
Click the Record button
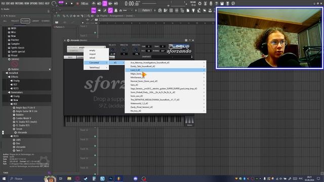[x=77, y=4]
